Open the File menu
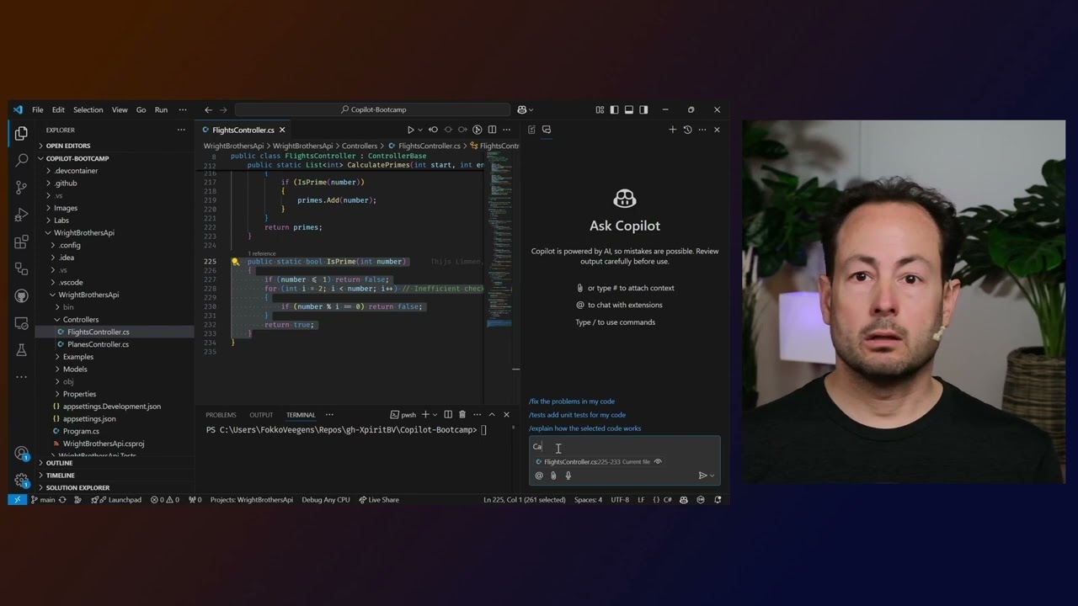 click(x=38, y=109)
